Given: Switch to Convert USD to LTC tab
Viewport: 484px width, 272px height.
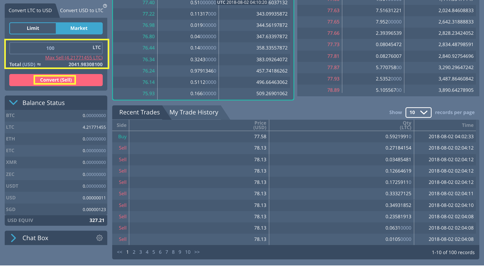Looking at the screenshot, I should click(x=82, y=11).
